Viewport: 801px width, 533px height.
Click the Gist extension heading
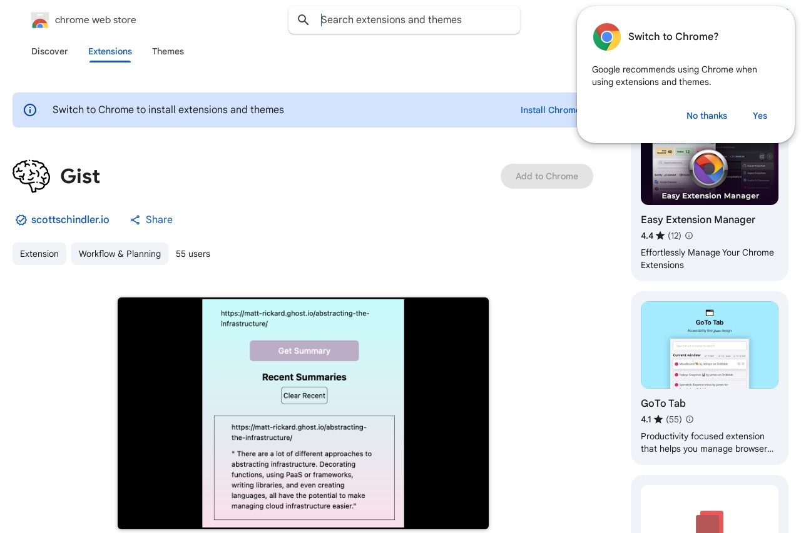(80, 176)
